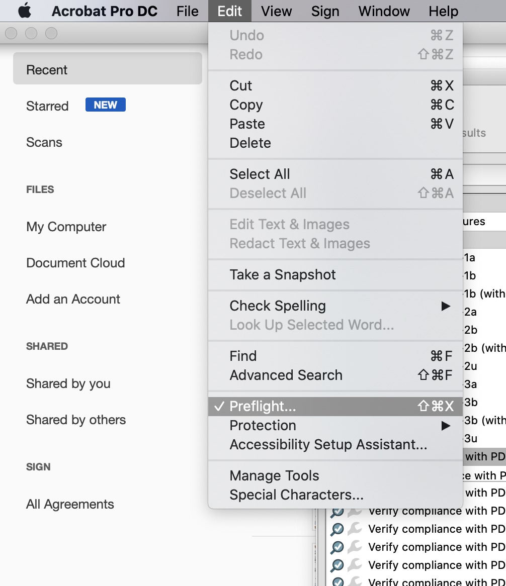Select Preflight row ending in "2a"
506x586 pixels.
[484, 312]
